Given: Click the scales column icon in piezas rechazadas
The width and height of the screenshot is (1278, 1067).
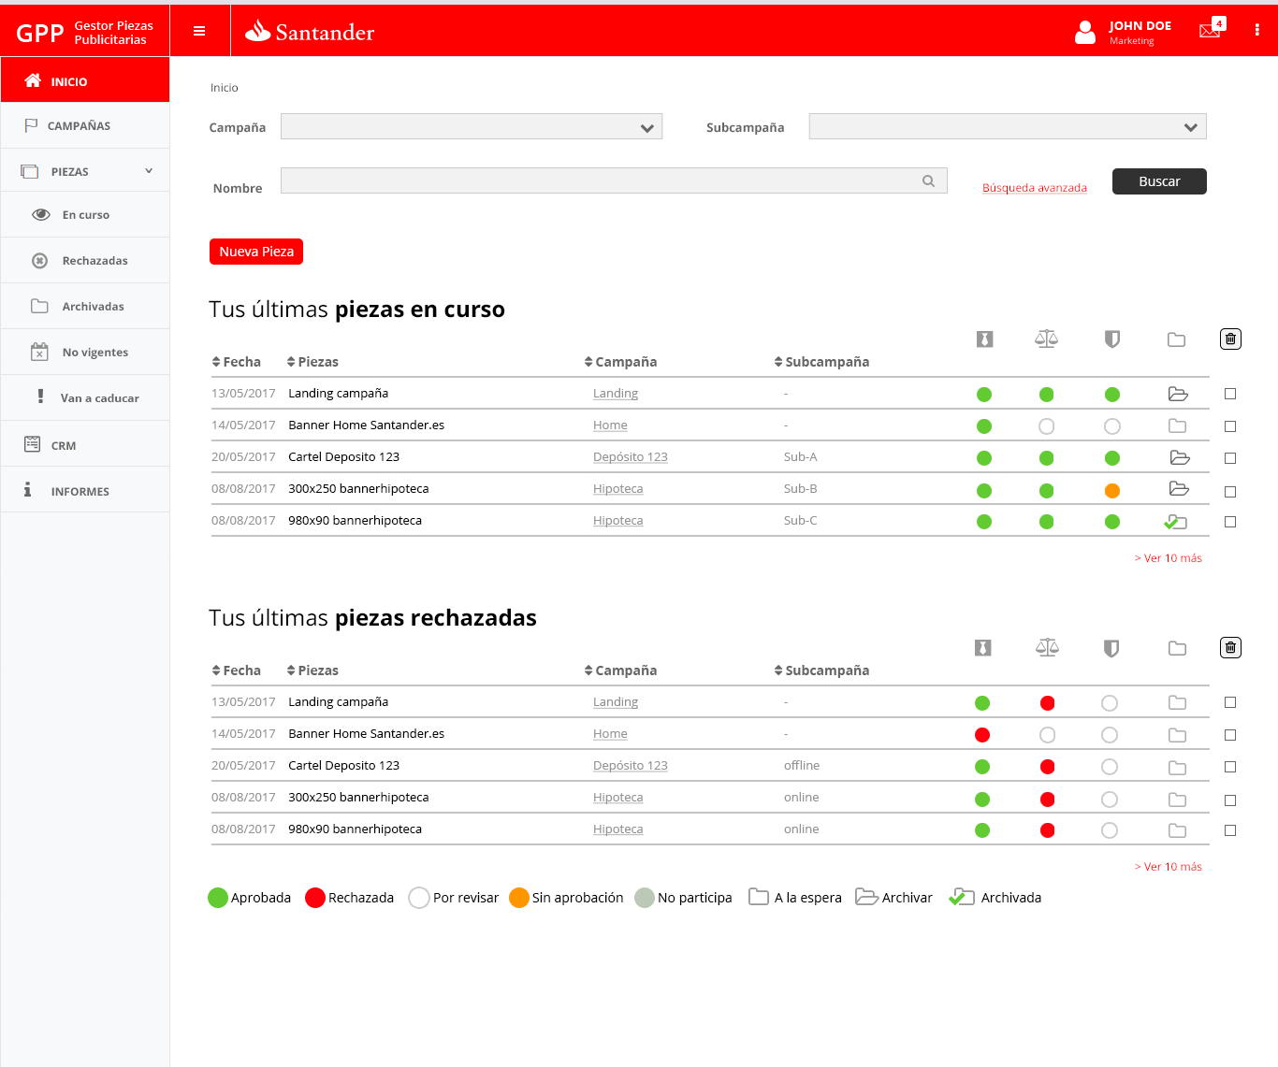Looking at the screenshot, I should click(1047, 647).
